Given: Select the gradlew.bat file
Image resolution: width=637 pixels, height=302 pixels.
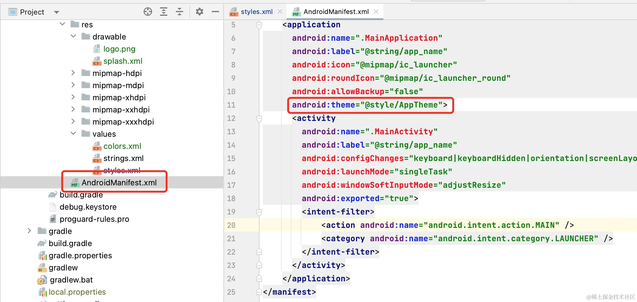Looking at the screenshot, I should tap(71, 280).
